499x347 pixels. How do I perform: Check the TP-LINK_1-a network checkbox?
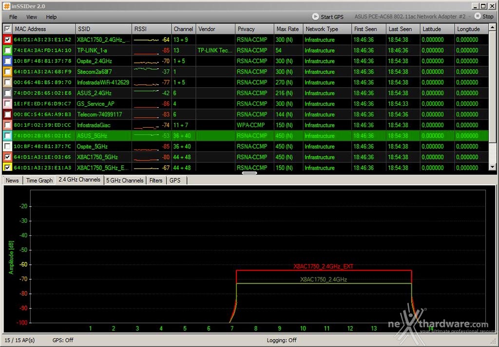point(7,50)
